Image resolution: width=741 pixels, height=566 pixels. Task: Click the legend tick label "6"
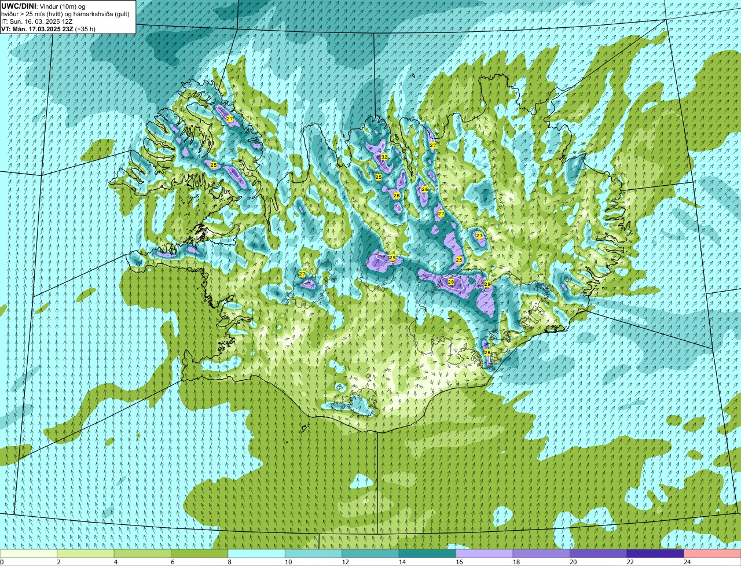click(172, 562)
